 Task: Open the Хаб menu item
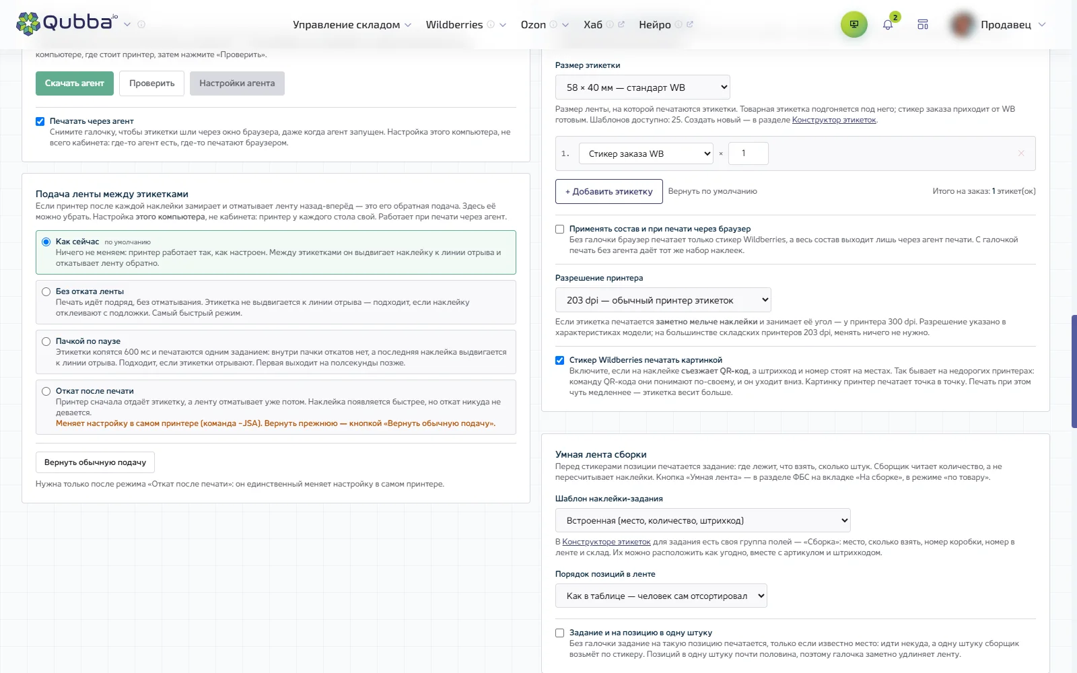pos(593,24)
